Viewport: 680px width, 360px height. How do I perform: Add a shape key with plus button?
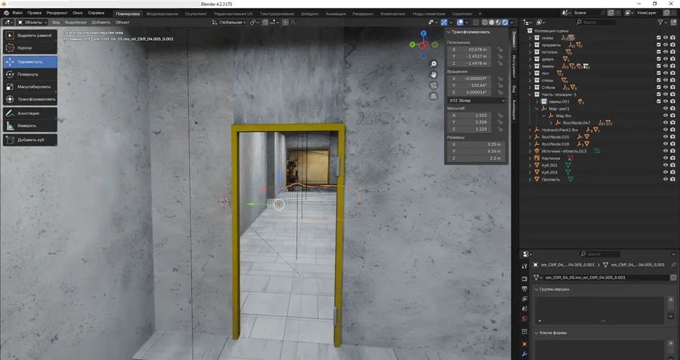click(671, 343)
